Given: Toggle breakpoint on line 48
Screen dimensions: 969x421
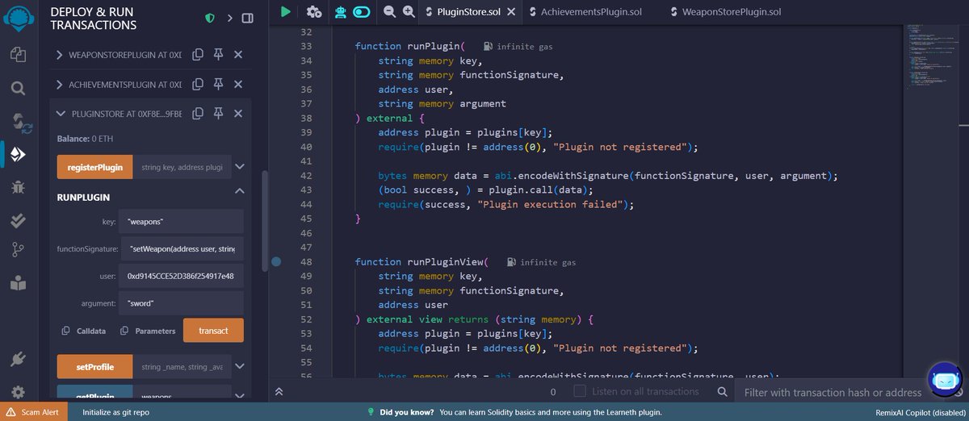Looking at the screenshot, I should tap(276, 261).
